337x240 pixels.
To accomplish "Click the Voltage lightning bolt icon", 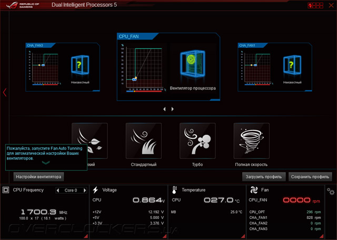I will click(x=95, y=190).
